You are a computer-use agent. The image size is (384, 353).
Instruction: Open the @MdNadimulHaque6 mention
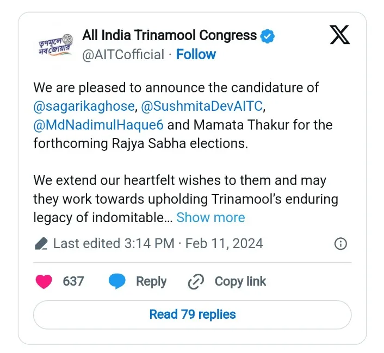[98, 125]
